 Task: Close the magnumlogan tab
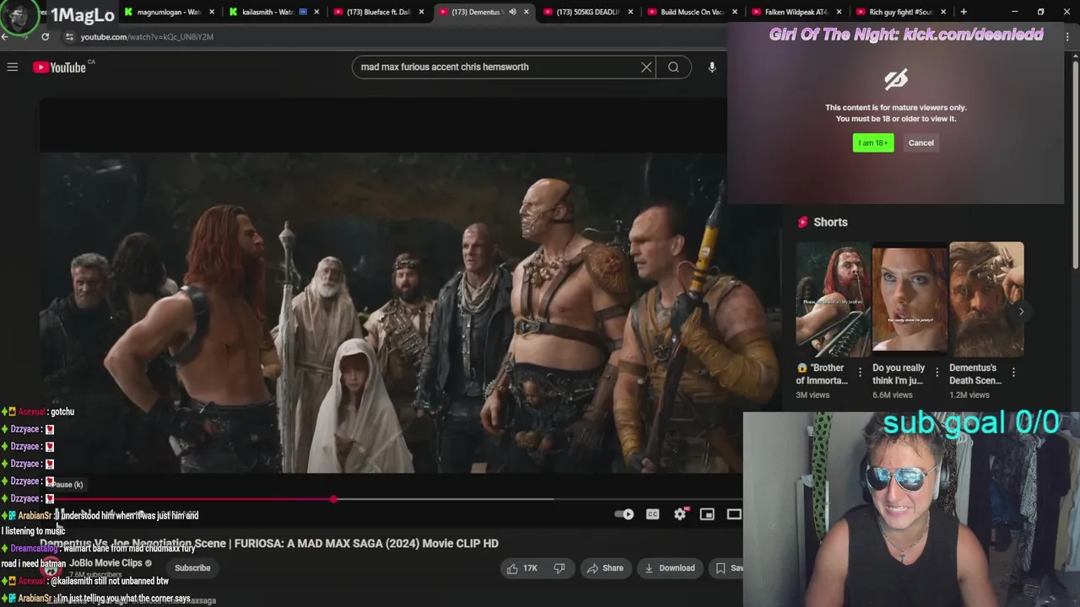tap(212, 12)
